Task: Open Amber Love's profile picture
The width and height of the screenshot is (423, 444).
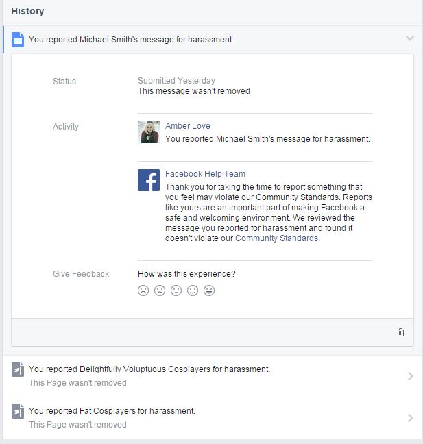Action: point(149,132)
